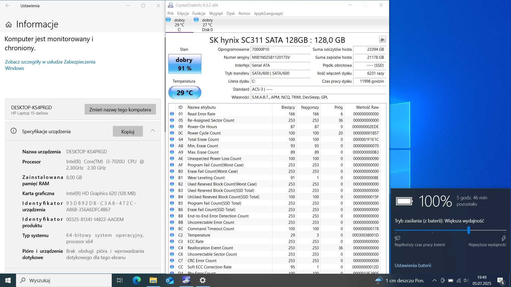Open the Wygląd menu
Image resolution: width=511 pixels, height=287 pixels.
(216, 14)
